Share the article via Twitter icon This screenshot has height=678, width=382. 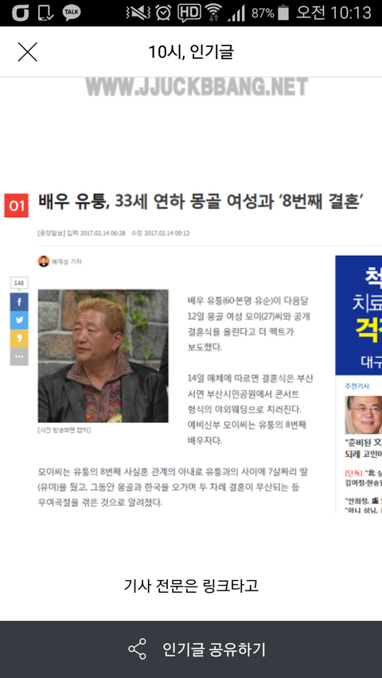pyautogui.click(x=19, y=320)
